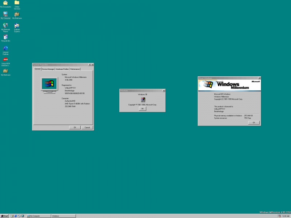Click the 'AMD Ryzen 5 4600H with Radeon' text

77,104
